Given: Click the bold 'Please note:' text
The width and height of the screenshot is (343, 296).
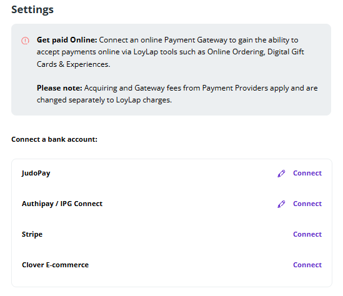Looking at the screenshot, I should tap(59, 88).
